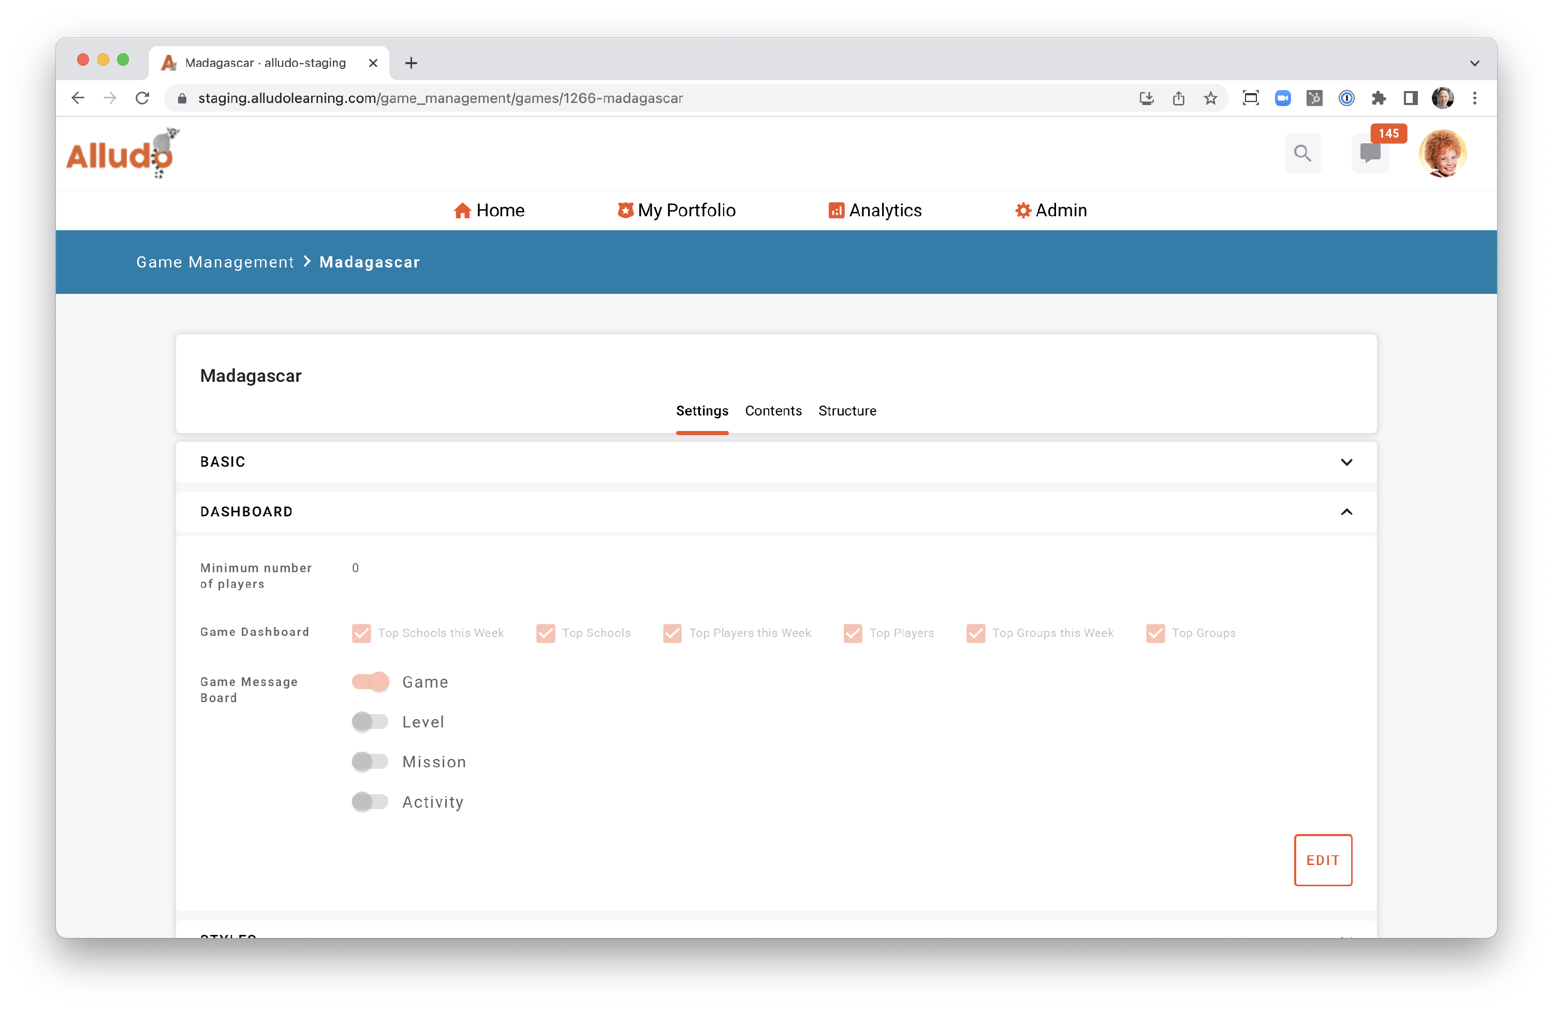Close the Madagascar browser tab
The width and height of the screenshot is (1553, 1012).
click(373, 63)
